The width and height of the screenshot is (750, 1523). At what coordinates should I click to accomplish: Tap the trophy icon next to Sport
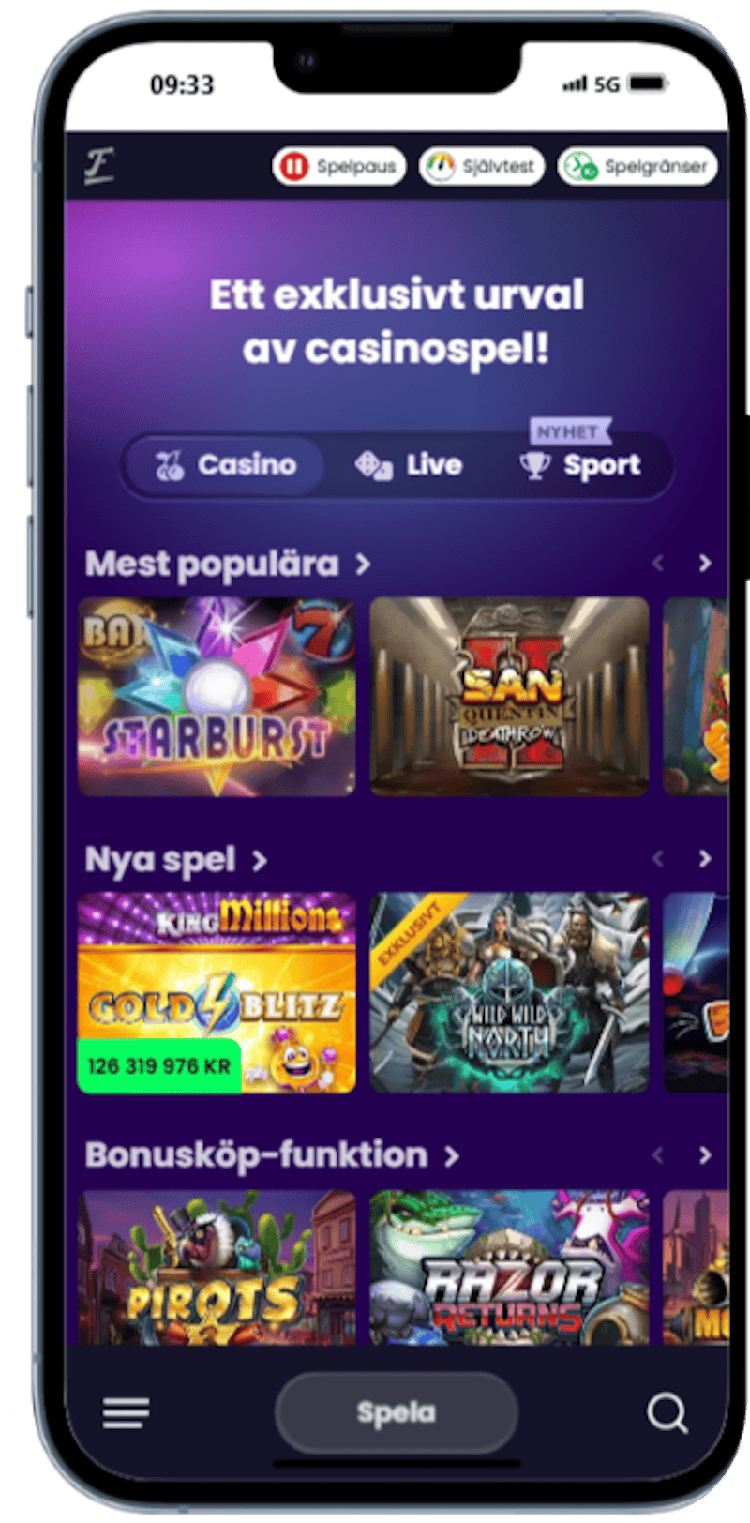(535, 465)
